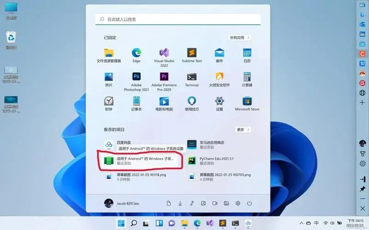Open 屏幕截图 2022-01-25 160703.png file
Screen dimensions: 369x230
tap(220, 177)
